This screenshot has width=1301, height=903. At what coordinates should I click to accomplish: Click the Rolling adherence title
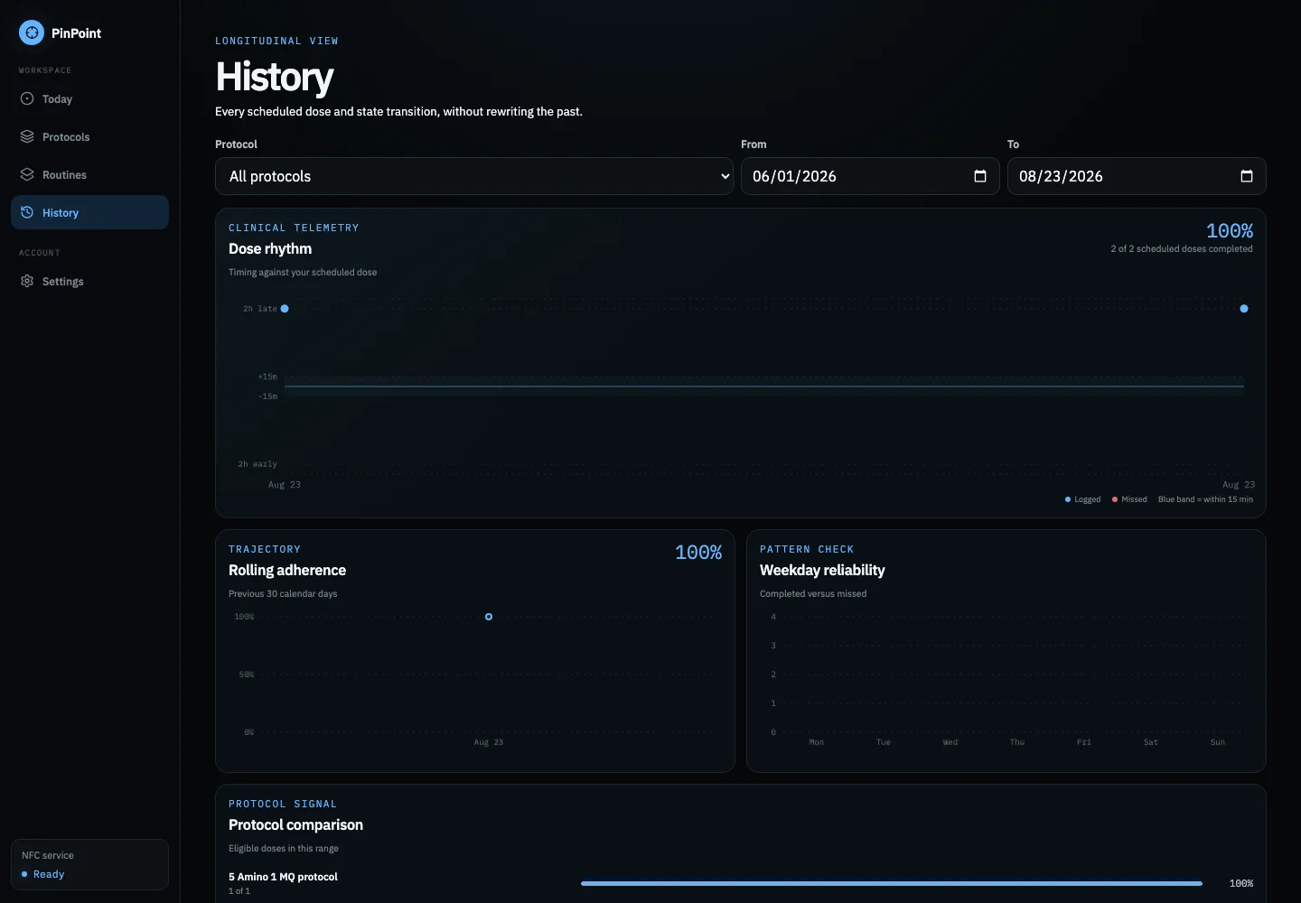pos(287,570)
